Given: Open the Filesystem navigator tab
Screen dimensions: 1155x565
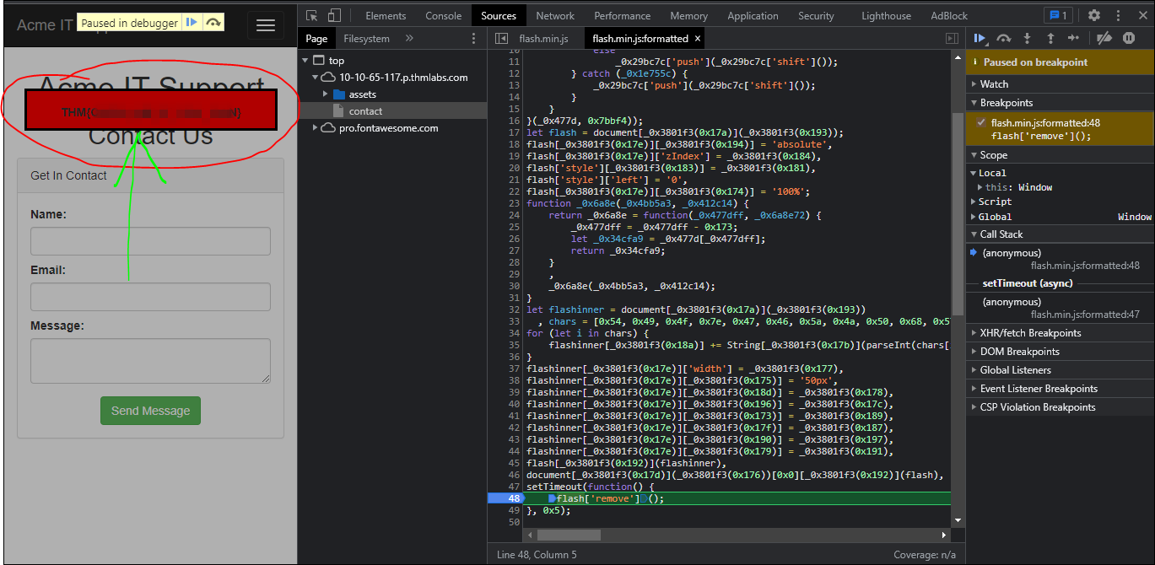Looking at the screenshot, I should click(x=366, y=39).
